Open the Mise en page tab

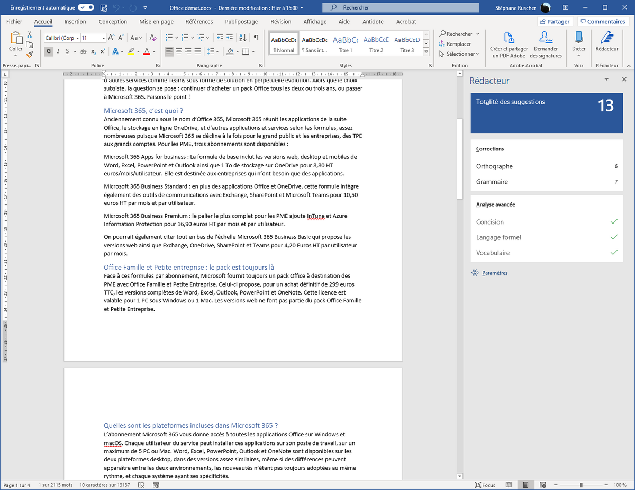(x=157, y=22)
